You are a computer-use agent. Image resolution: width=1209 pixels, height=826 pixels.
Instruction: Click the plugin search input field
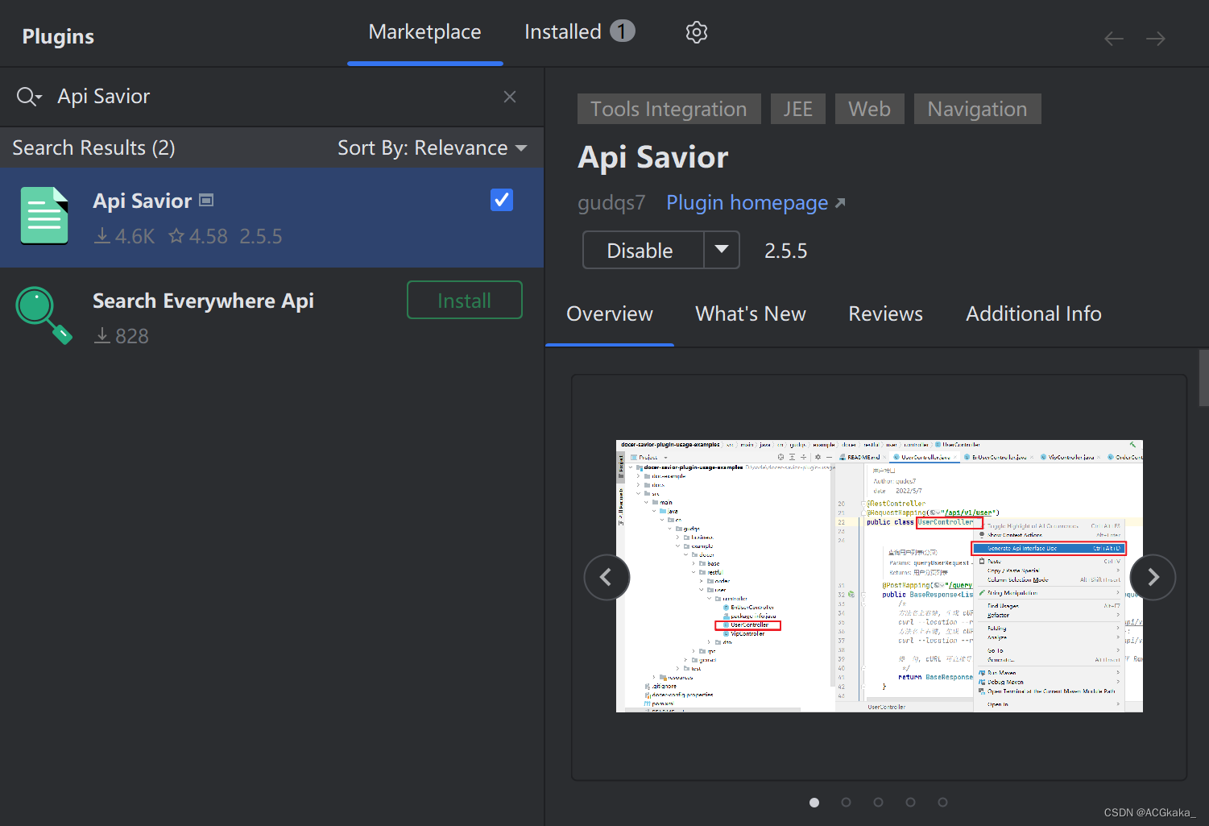pyautogui.click(x=274, y=97)
